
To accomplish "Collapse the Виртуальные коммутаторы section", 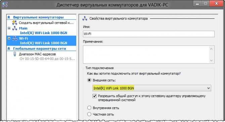I will pyautogui.click(x=9, y=17).
